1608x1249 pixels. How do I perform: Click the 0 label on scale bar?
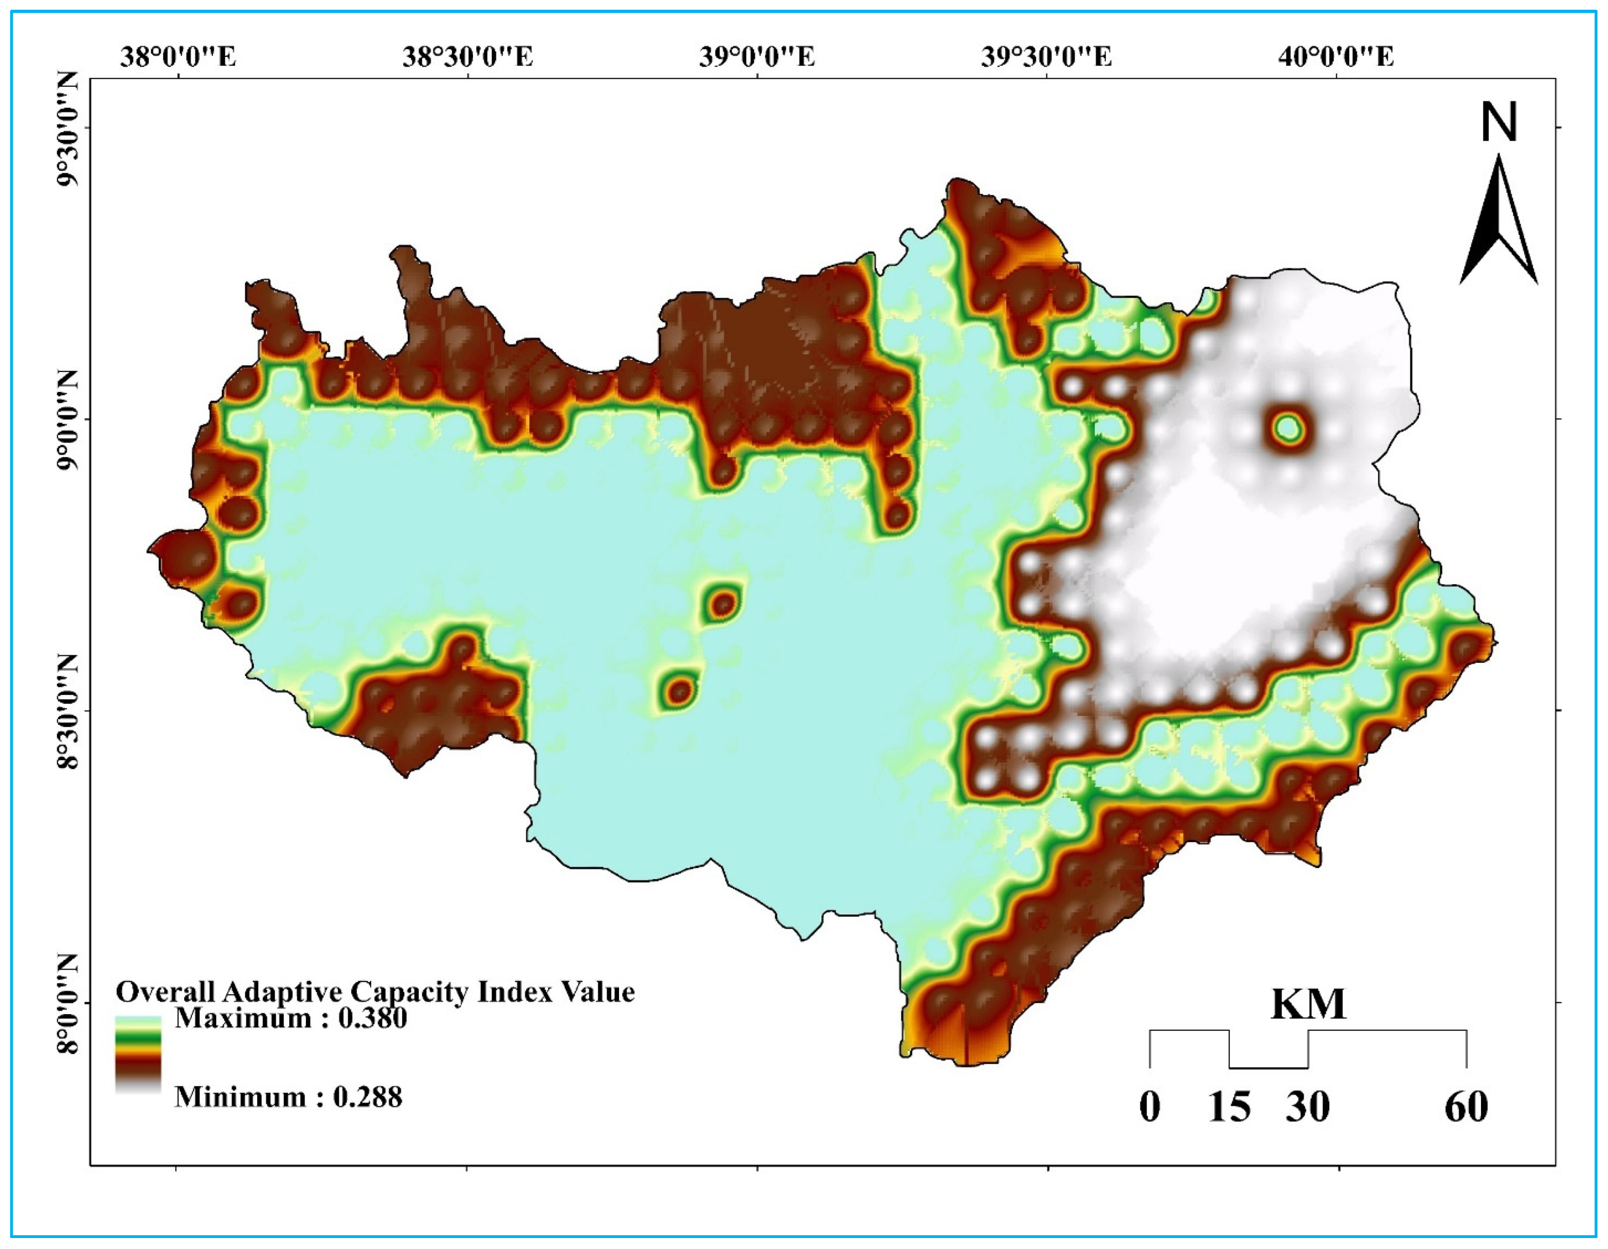(1150, 1107)
